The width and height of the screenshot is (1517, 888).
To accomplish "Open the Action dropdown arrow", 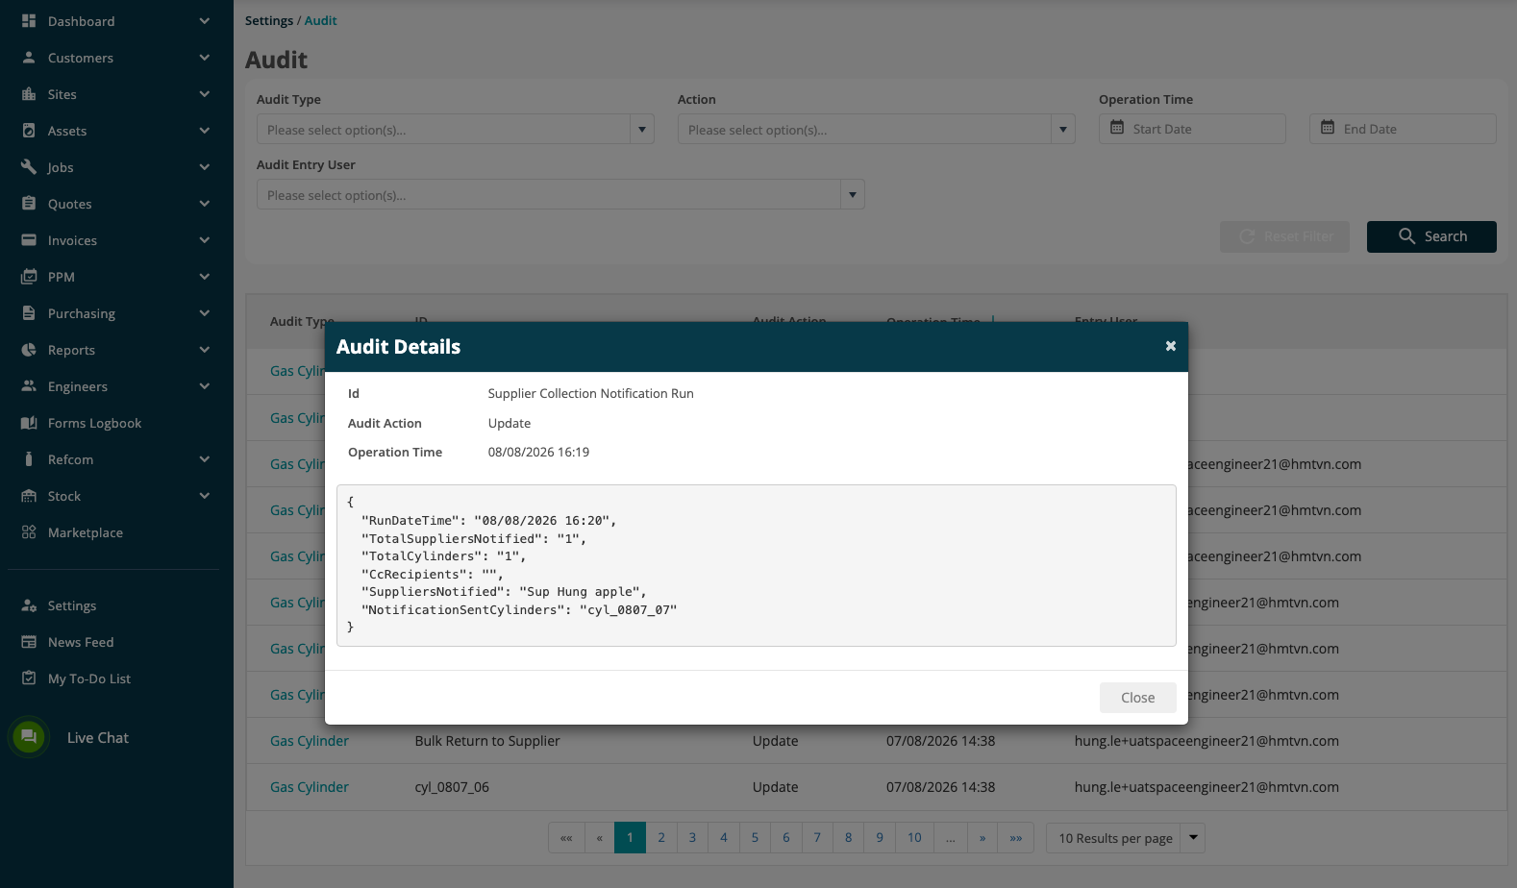I will click(x=1063, y=129).
